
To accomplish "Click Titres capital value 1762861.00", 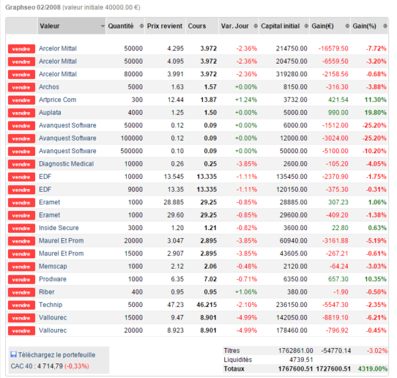I will point(296,351).
